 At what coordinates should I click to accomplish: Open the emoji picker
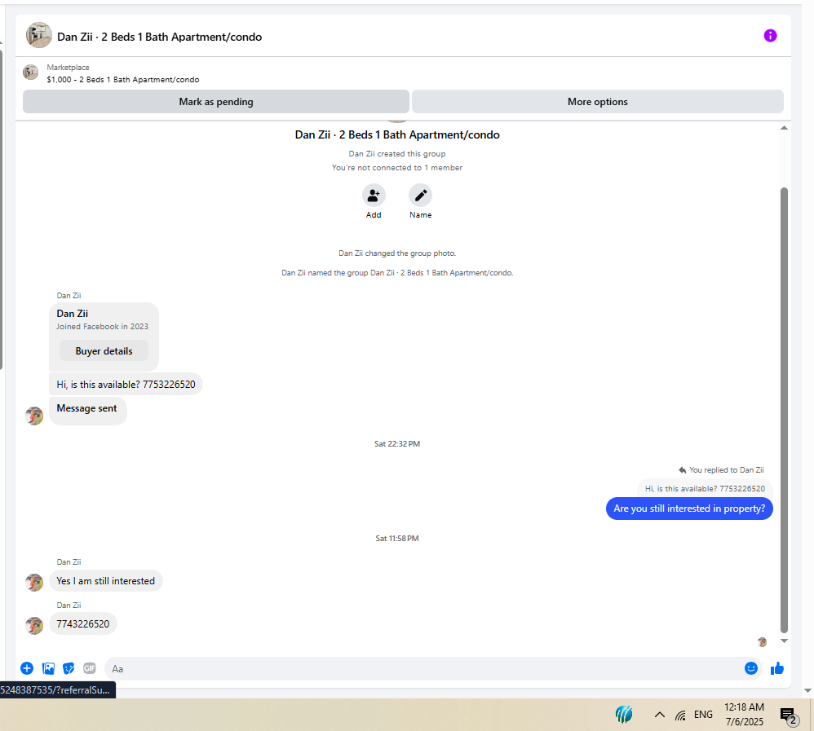[x=750, y=668]
